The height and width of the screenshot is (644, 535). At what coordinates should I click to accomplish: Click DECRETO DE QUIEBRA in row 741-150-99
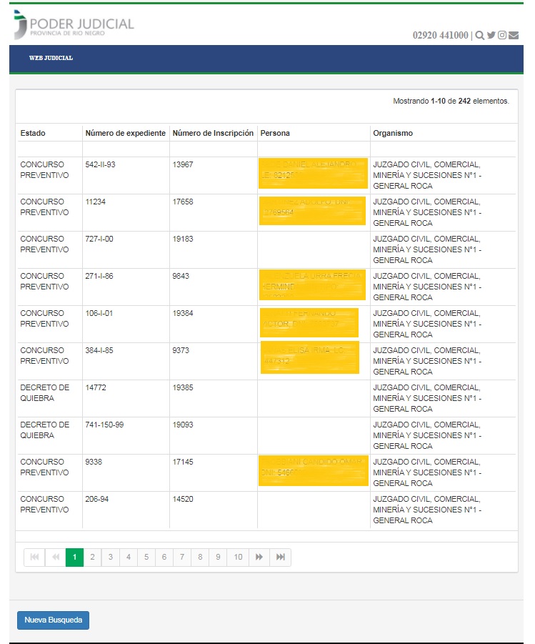pos(45,430)
